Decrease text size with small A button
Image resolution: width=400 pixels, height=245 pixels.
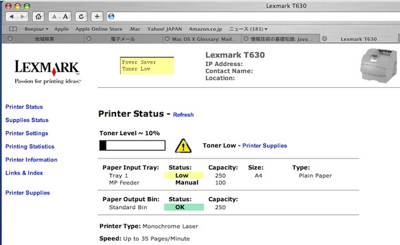tap(54, 17)
